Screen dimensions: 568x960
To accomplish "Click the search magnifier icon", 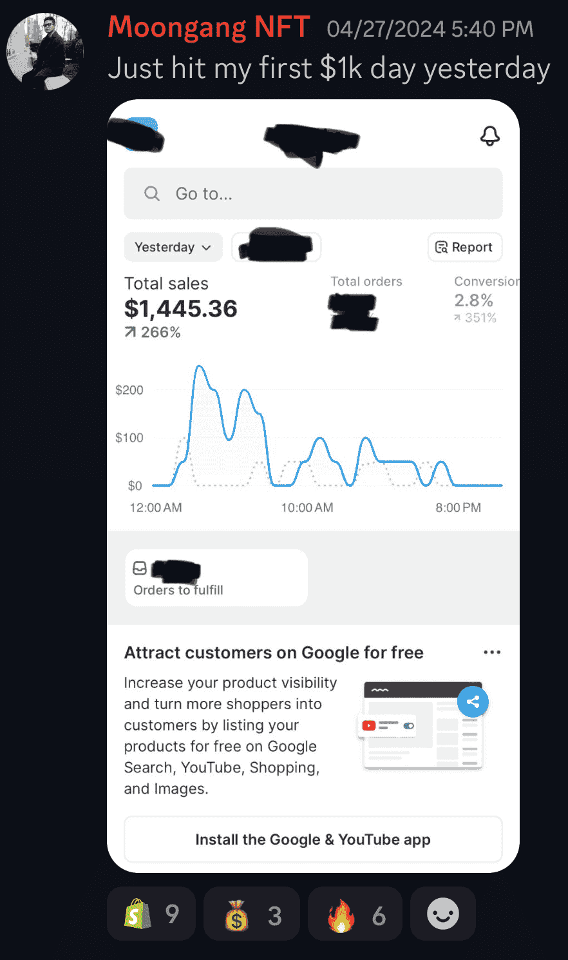I will 152,193.
